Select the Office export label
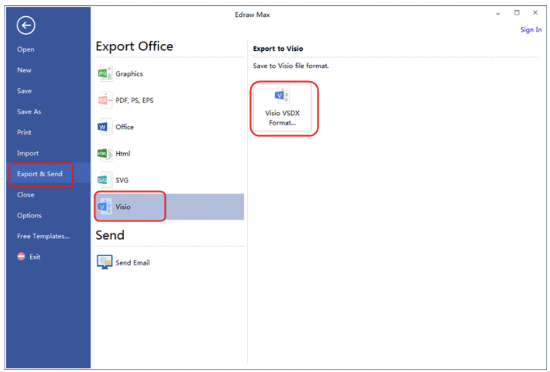 point(125,127)
